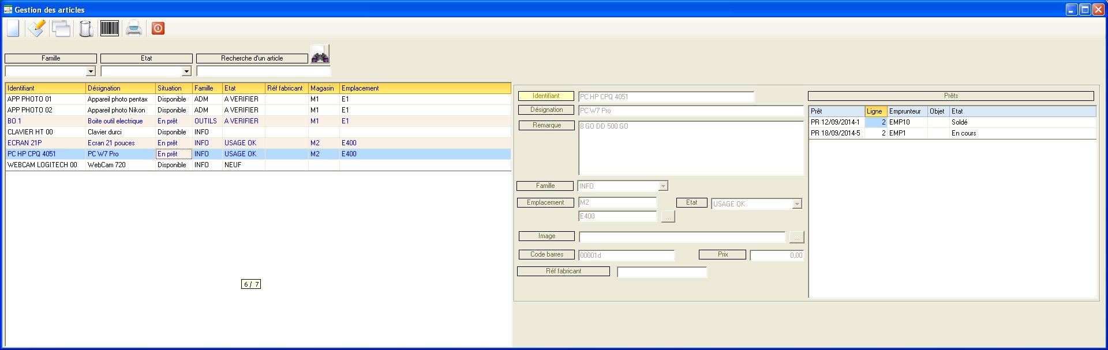Click the Ligne column header in Prêts
Viewport: 1108px width, 350px height.
coord(875,111)
